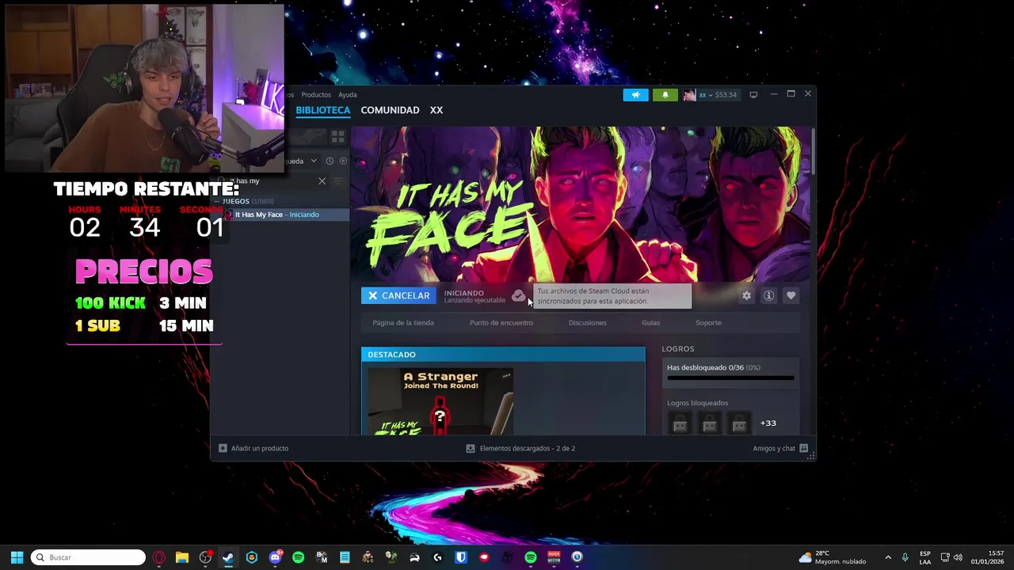Open Punto de encuentro tab
This screenshot has width=1014, height=570.
pos(501,323)
